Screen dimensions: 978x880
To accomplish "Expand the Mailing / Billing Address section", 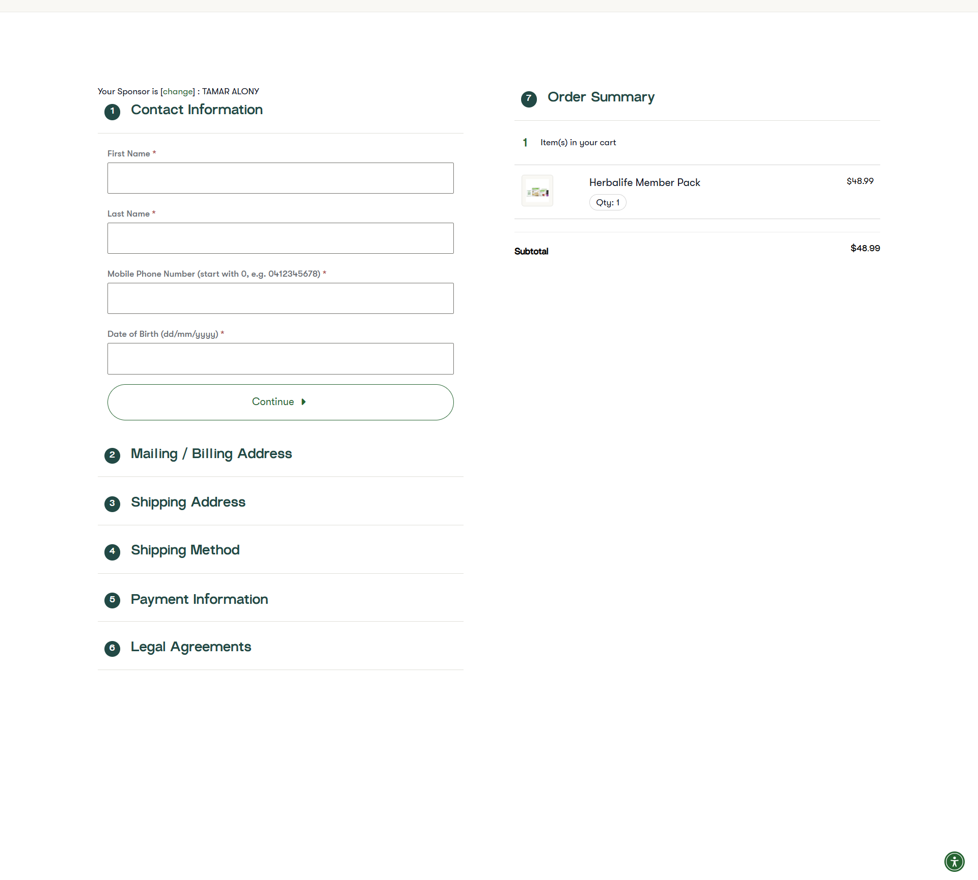I will coord(211,454).
